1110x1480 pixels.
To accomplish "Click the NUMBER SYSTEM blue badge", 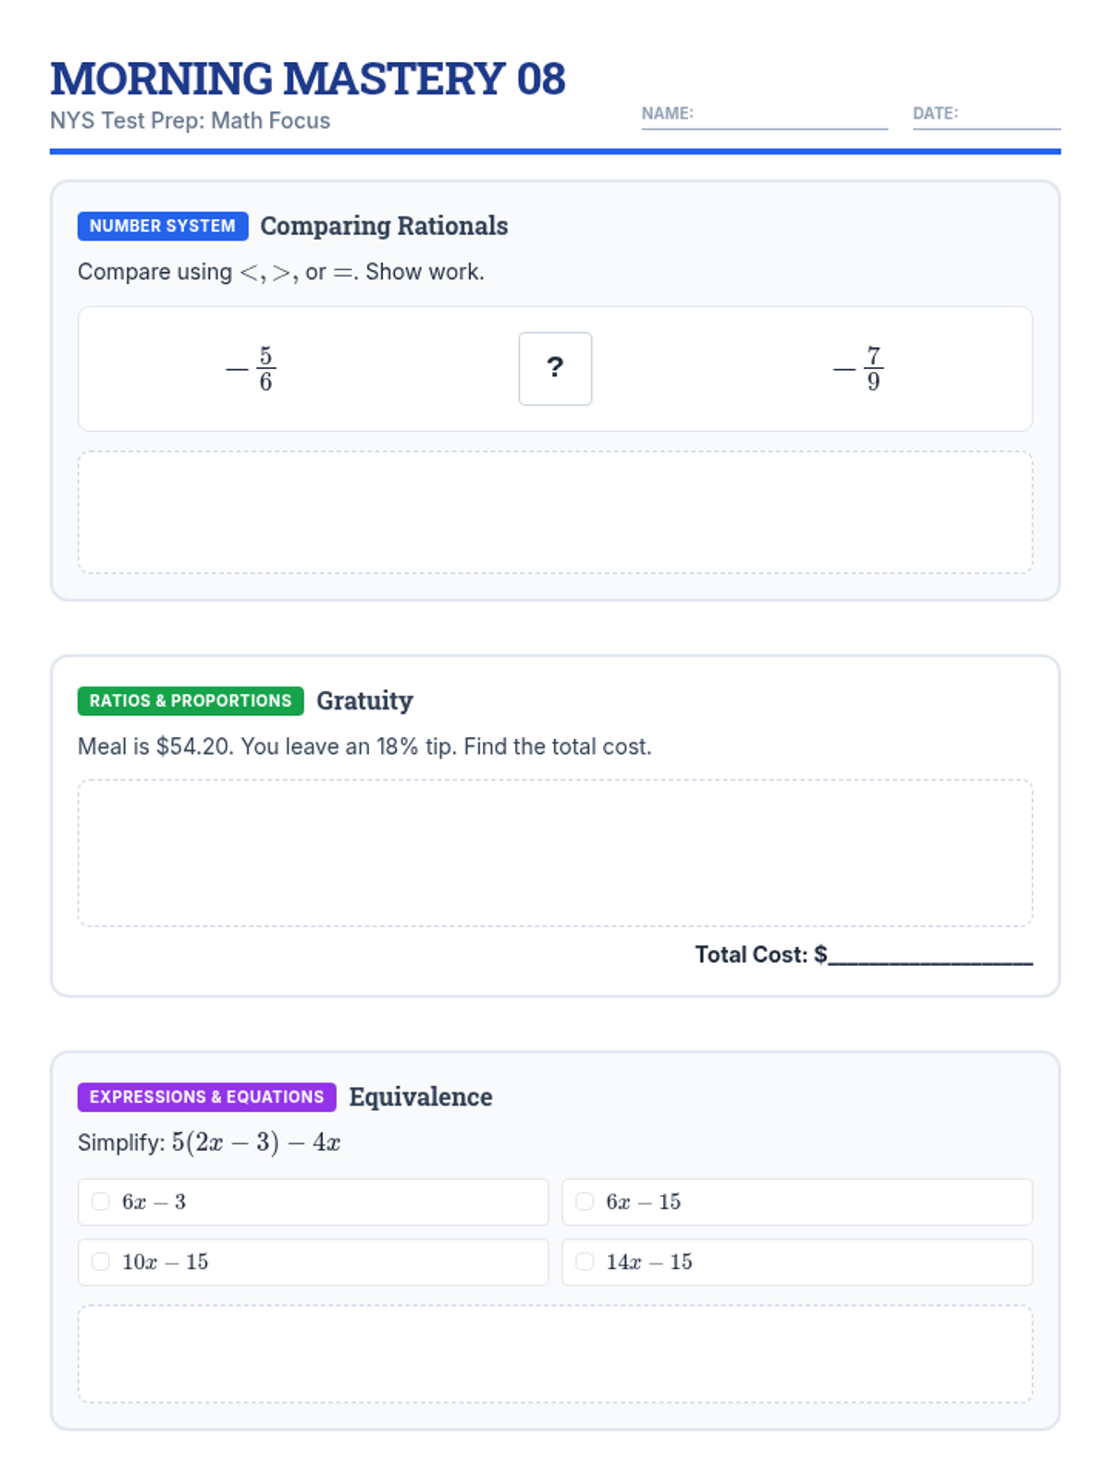I will pyautogui.click(x=163, y=226).
